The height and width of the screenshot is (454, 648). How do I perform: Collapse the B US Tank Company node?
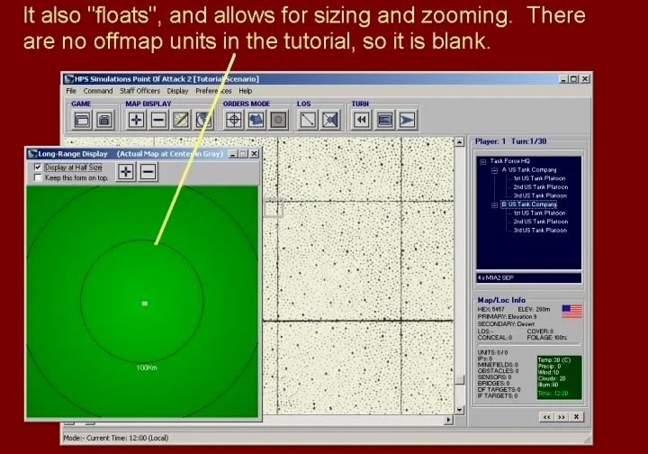(x=494, y=205)
